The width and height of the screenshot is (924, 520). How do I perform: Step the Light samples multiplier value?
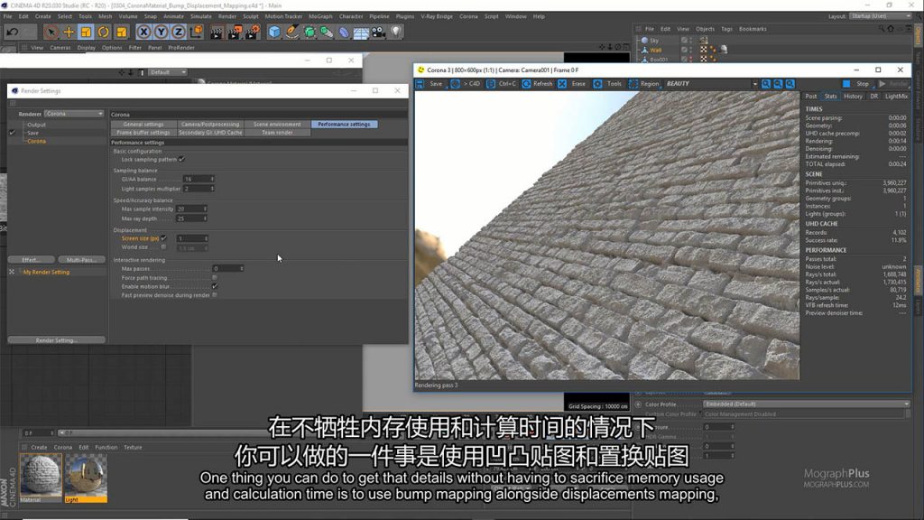[x=212, y=189]
